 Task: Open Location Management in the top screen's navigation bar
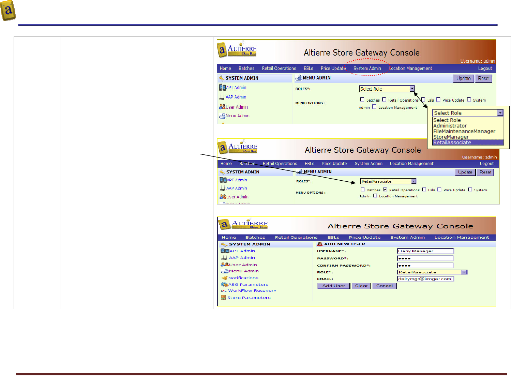pos(410,68)
